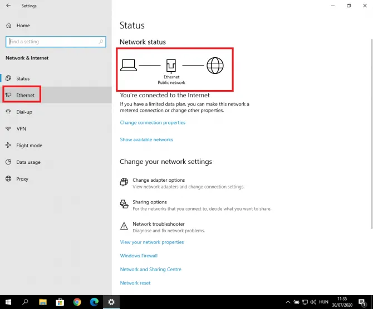Open the Windows Firewall link
This screenshot has width=373, height=309.
pos(139,256)
